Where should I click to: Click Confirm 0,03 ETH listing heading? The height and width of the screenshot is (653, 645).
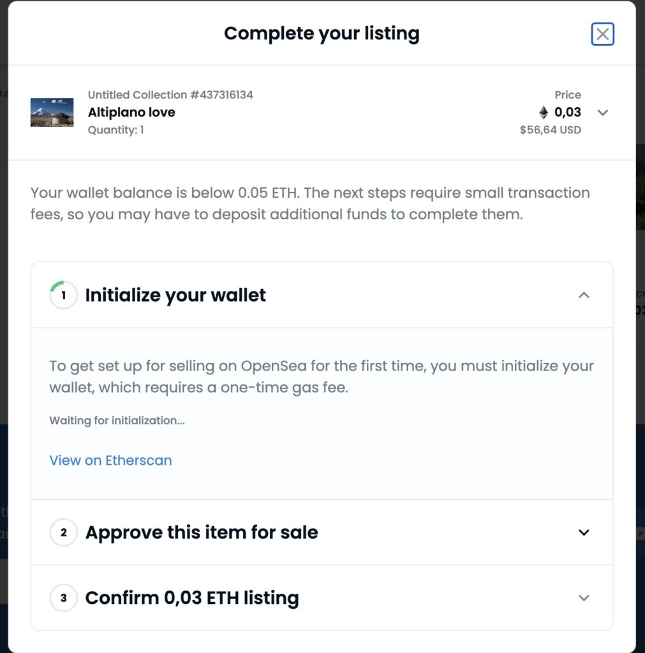(x=192, y=598)
